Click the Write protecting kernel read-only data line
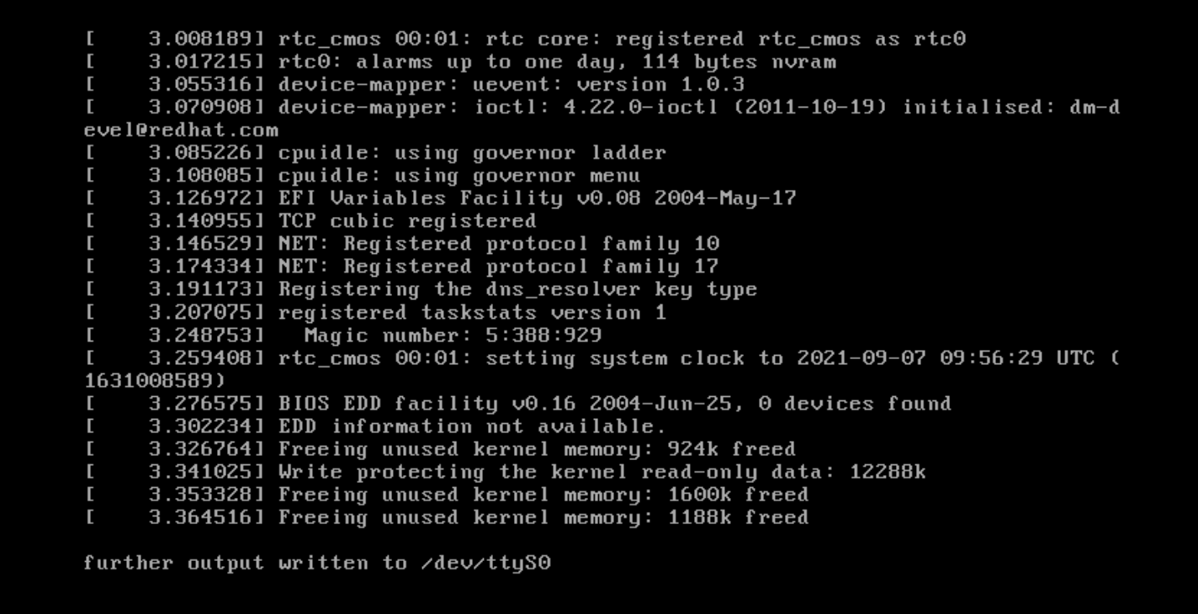This screenshot has width=1198, height=614. pyautogui.click(x=505, y=472)
